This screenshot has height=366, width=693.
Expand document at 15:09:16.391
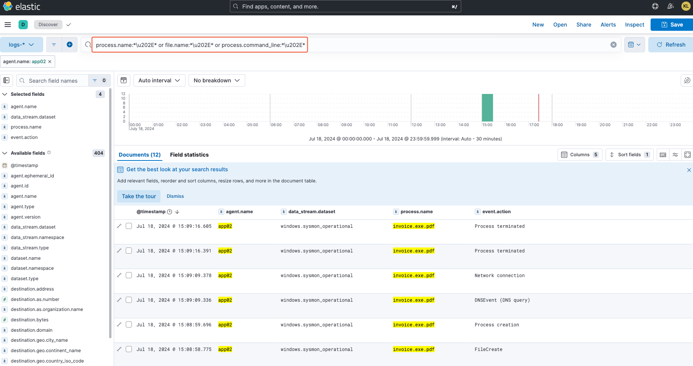click(119, 251)
